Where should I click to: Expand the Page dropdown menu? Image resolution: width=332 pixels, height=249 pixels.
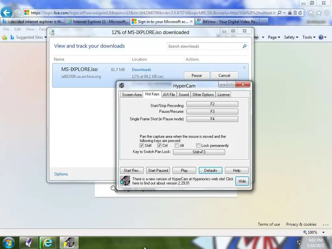tap(274, 37)
